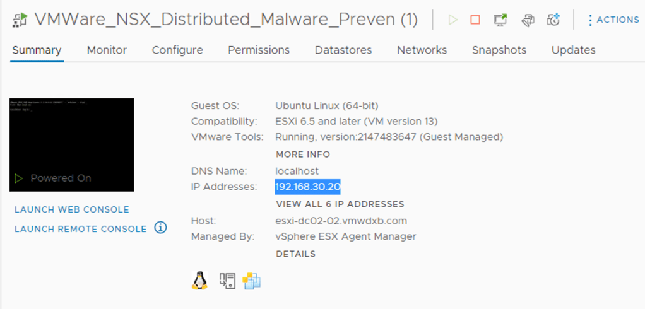Image resolution: width=645 pixels, height=309 pixels.
Task: Click the Take Snapshot icon
Action: (x=553, y=20)
